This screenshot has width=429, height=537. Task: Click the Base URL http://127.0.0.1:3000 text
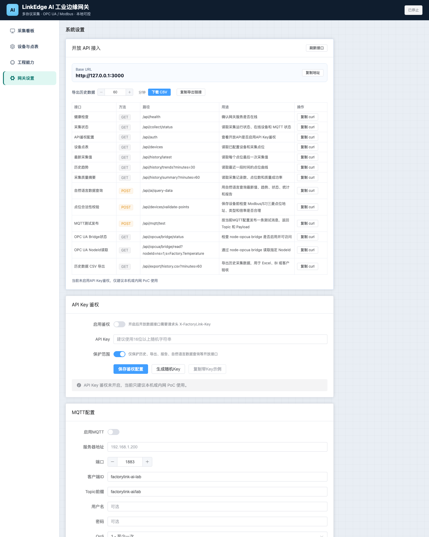pos(100,76)
